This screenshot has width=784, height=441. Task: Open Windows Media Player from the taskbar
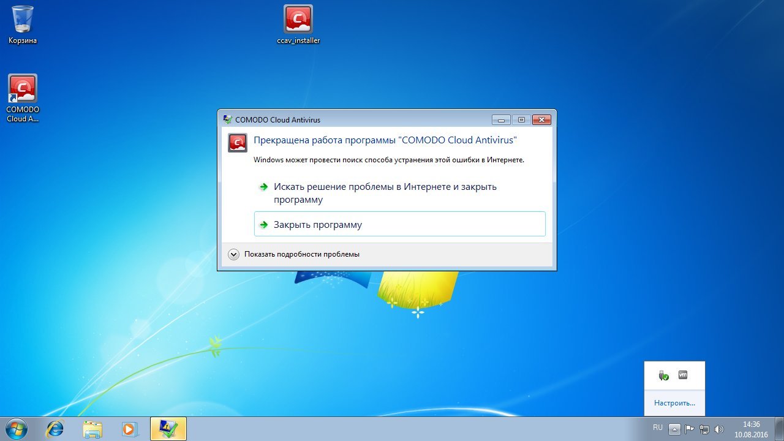click(129, 429)
